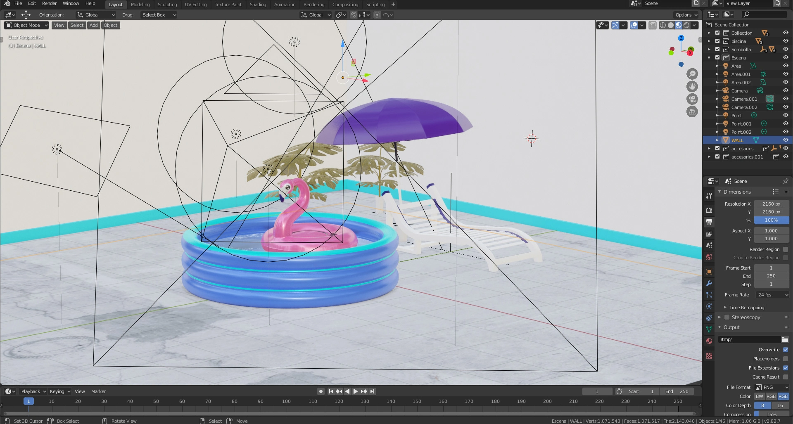This screenshot has width=793, height=424.
Task: Open the Window menu
Action: (71, 4)
